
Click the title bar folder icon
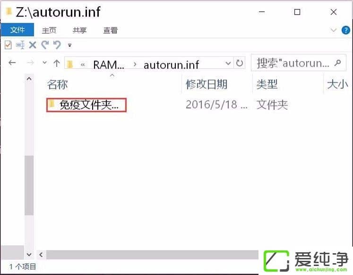click(9, 11)
